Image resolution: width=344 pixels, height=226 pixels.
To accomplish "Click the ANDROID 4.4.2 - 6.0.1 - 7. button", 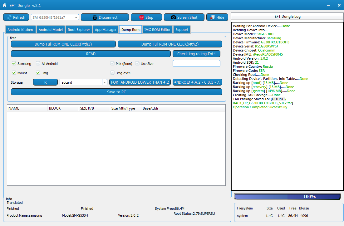I will pos(197,82).
